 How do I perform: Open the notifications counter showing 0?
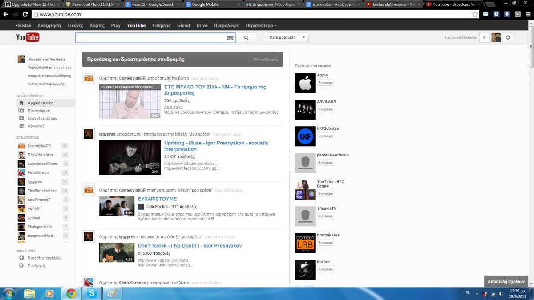pos(484,38)
